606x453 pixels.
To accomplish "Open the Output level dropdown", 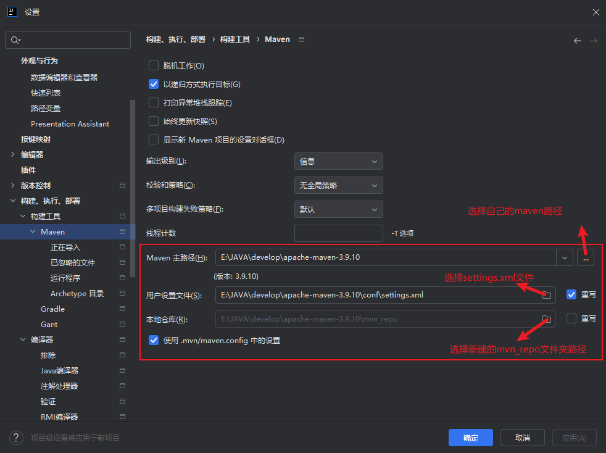I will [338, 162].
